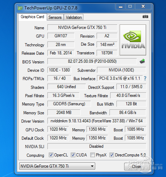Click the NVIDIA logo image
Viewport: 166px width, 177px height.
(133, 40)
